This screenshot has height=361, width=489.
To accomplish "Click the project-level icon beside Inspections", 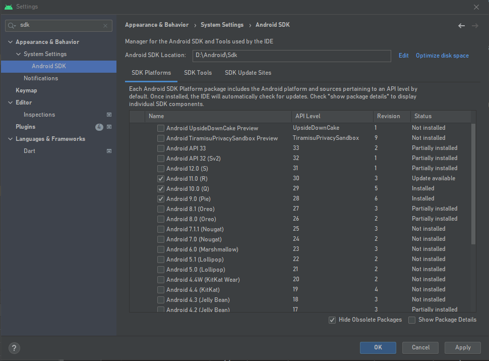I will 109,115.
